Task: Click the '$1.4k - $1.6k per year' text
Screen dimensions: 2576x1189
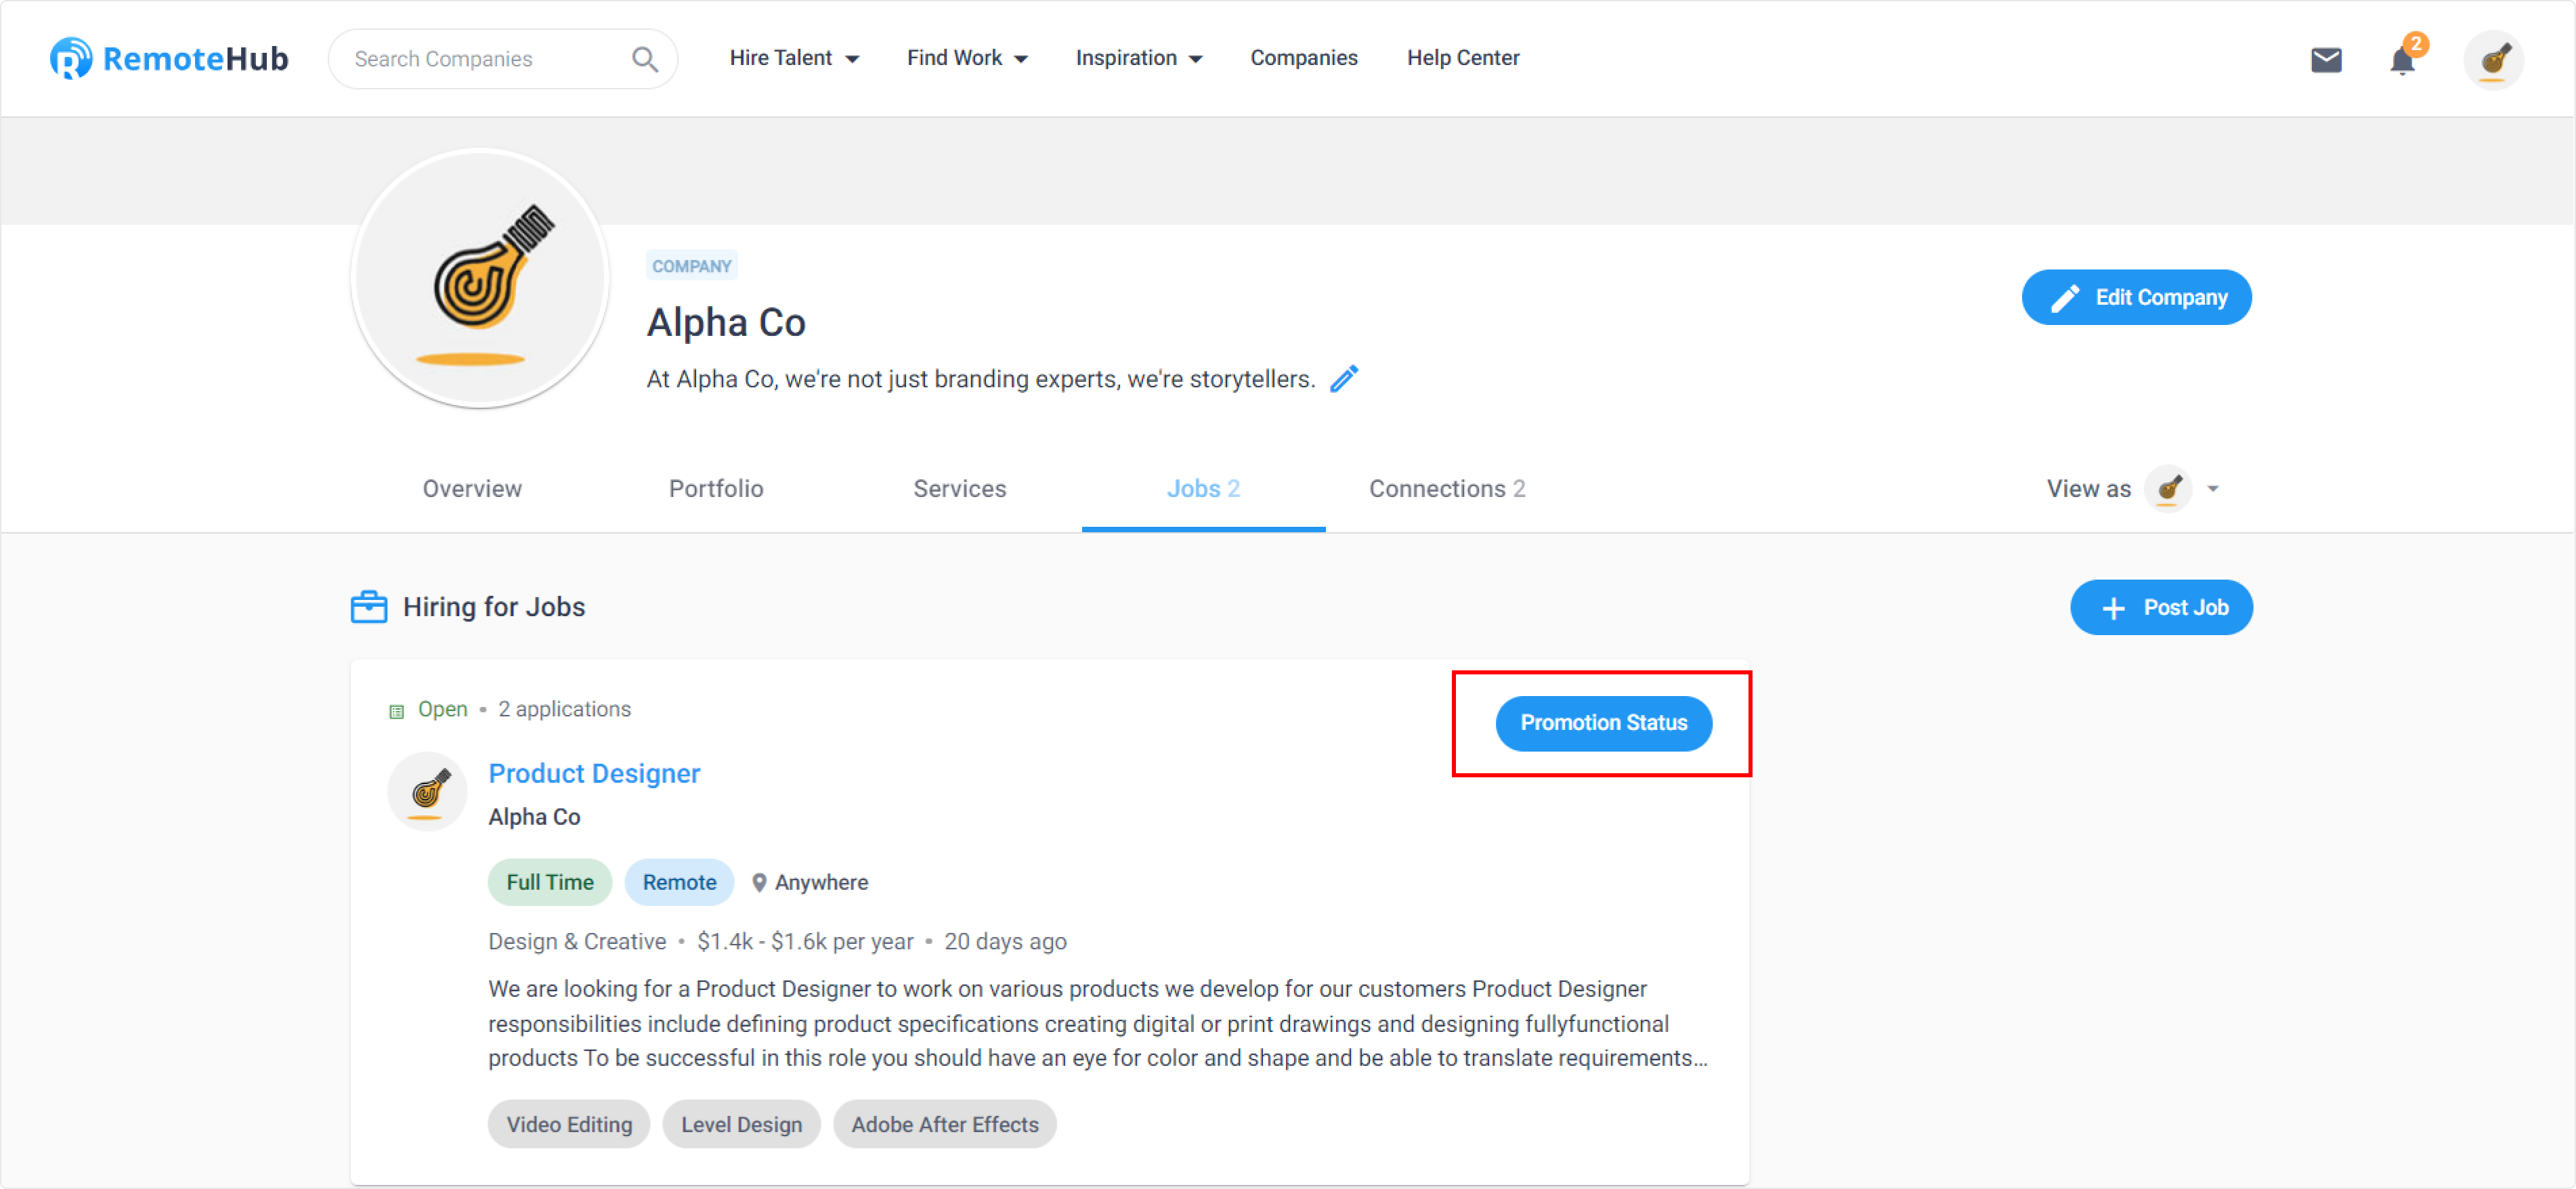Action: pyautogui.click(x=805, y=942)
